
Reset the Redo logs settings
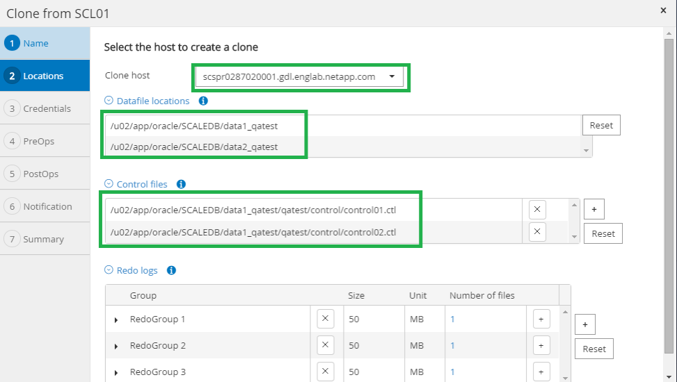594,349
